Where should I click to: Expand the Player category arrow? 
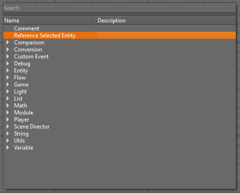click(x=7, y=120)
